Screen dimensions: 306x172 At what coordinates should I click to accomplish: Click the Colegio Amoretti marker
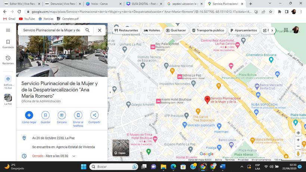(128, 104)
